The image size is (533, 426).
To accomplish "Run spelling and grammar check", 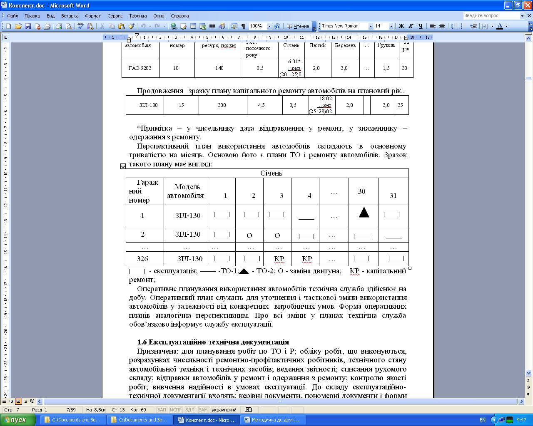I will click(80, 26).
